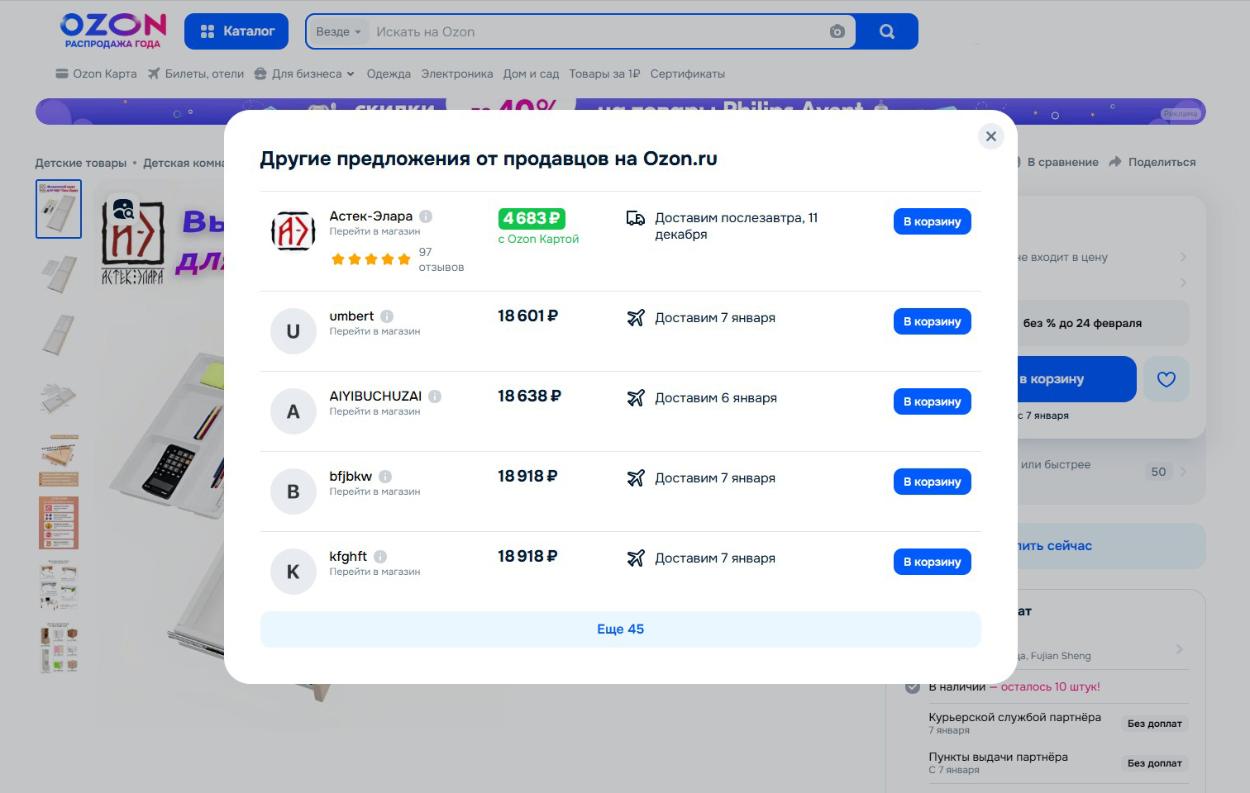Open Билеты, отели section
This screenshot has width=1250, height=793.
[x=196, y=74]
